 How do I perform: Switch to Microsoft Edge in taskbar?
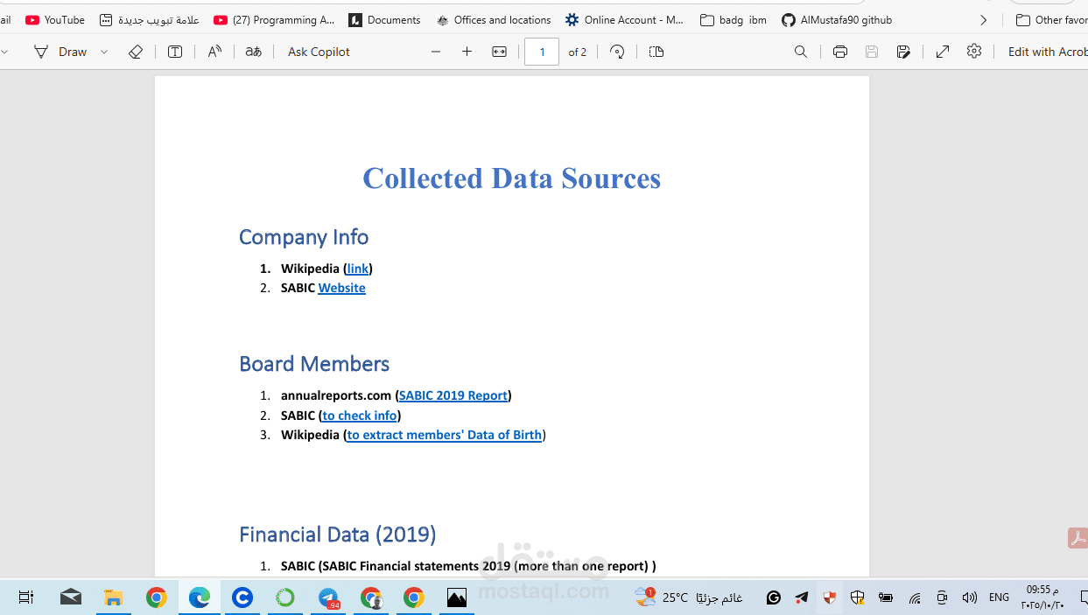(x=200, y=598)
